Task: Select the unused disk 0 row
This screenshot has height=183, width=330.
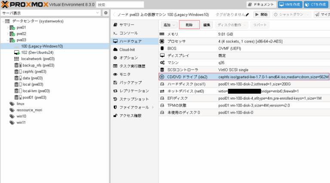Action: (244, 113)
